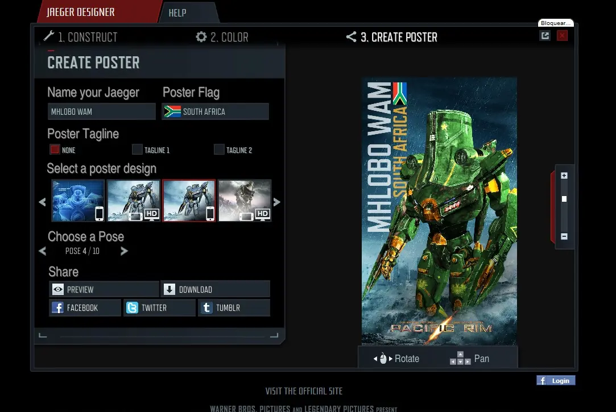Select the NONE tagline option
Viewport: 616px width, 412px height.
[x=55, y=149]
